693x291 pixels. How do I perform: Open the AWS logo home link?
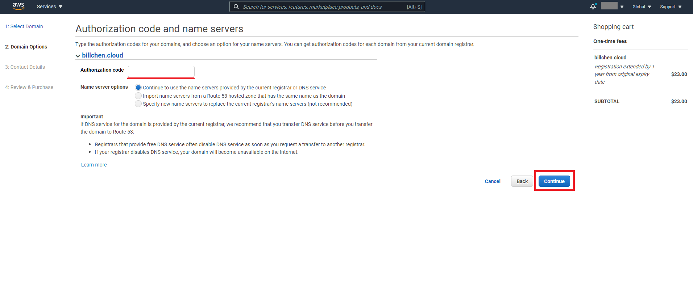pyautogui.click(x=18, y=7)
